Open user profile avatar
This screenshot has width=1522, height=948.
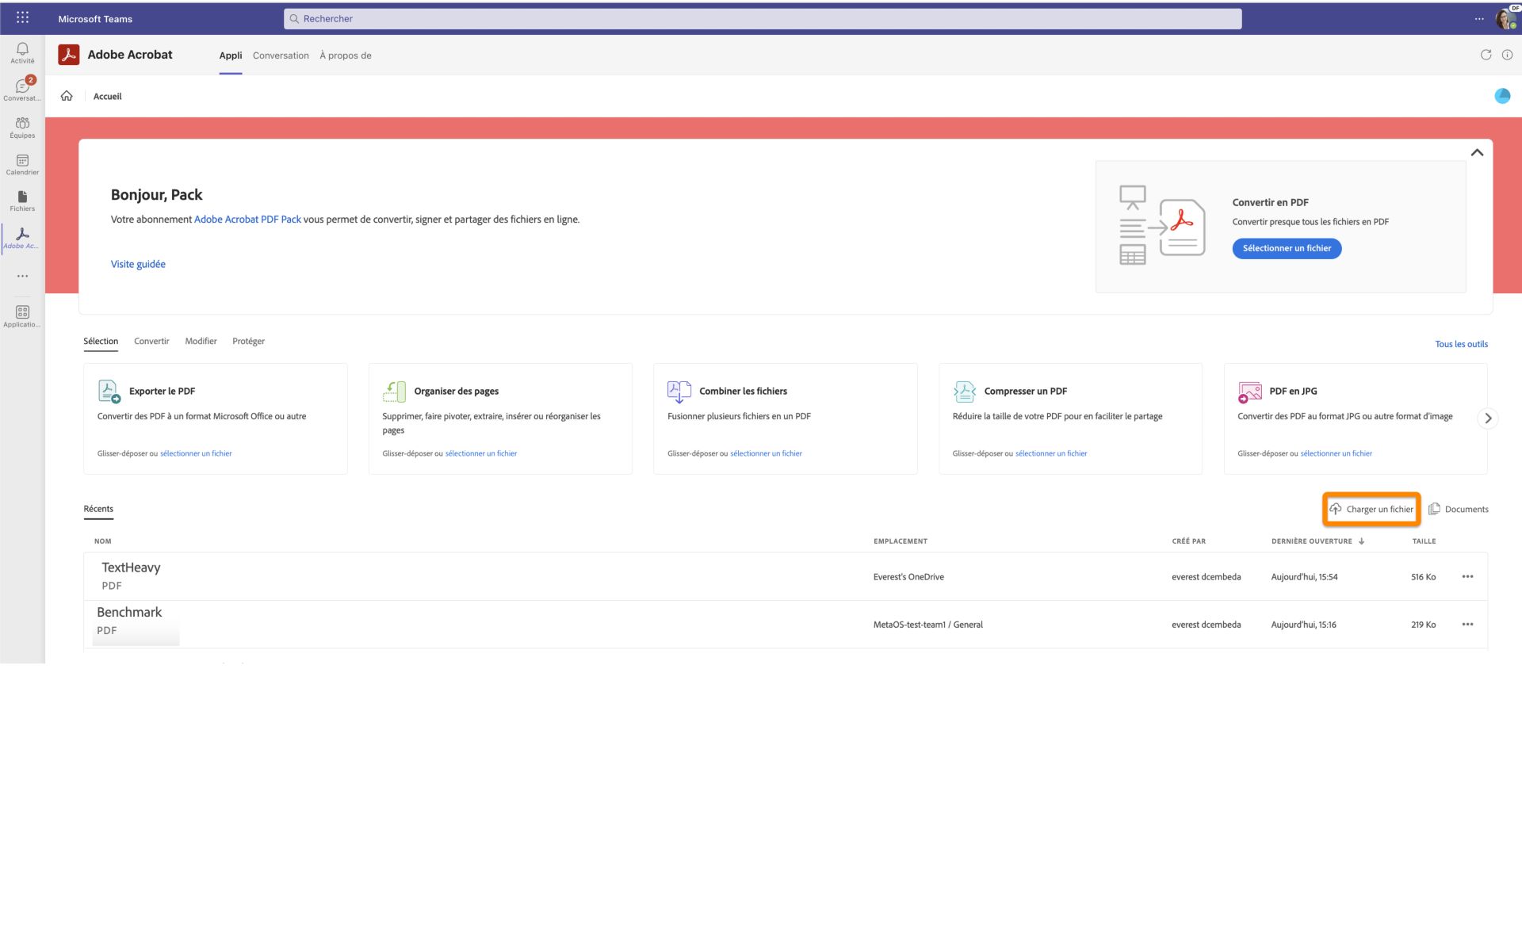(x=1505, y=18)
